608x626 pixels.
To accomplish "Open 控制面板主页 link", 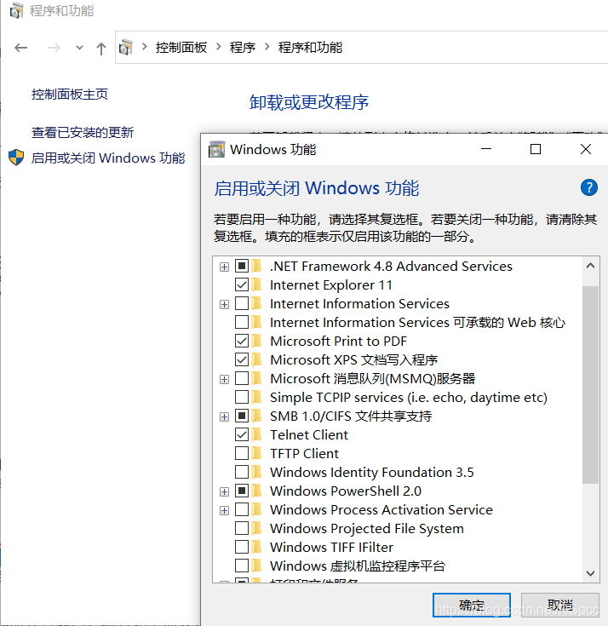I will 70,95.
